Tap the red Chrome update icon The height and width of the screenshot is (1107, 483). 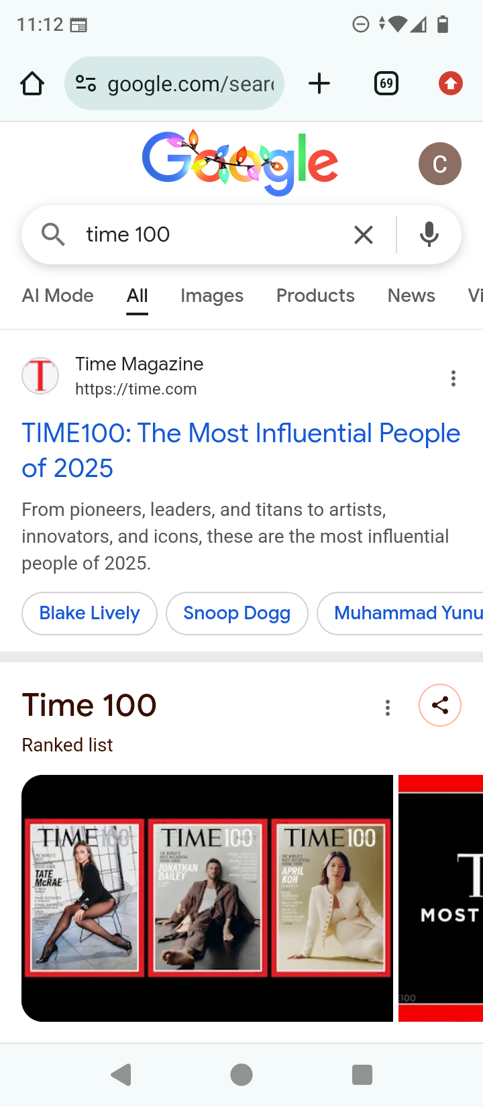point(451,84)
